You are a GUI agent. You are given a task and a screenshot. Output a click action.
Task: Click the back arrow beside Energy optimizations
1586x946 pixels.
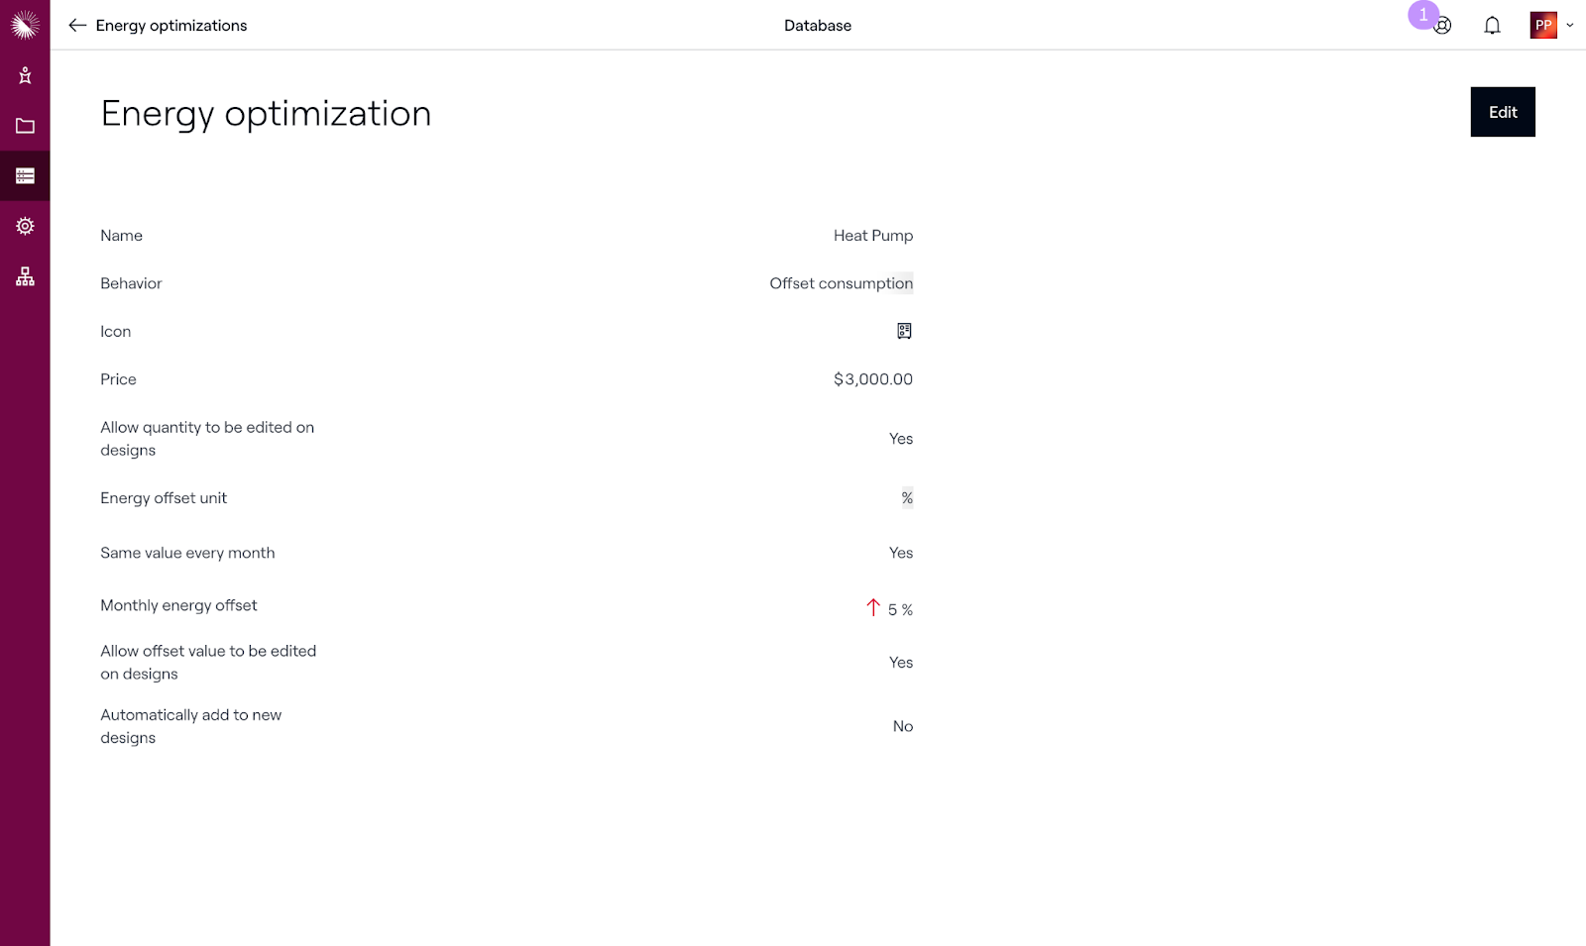coord(77,26)
